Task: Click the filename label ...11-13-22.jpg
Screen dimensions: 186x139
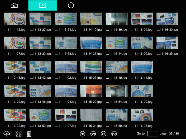Action: (15, 126)
